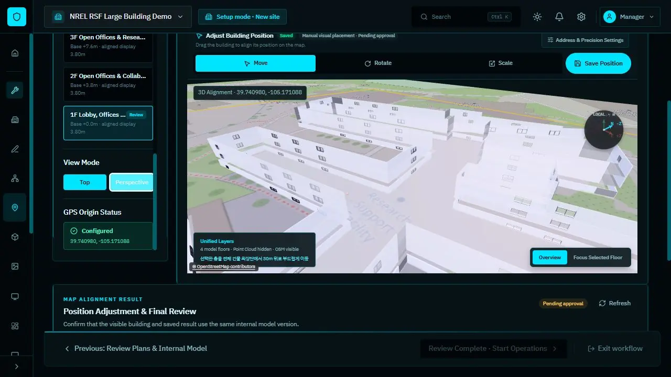Open settings gear in top bar
The width and height of the screenshot is (671, 377).
tap(581, 17)
